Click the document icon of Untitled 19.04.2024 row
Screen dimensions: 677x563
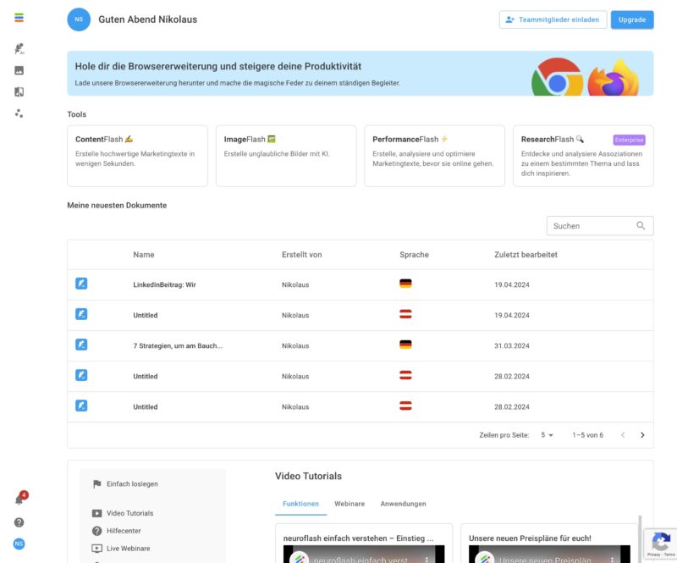pyautogui.click(x=81, y=314)
